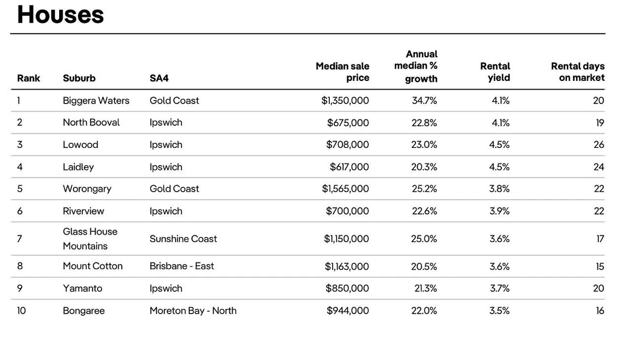Select the North Booval suburb cell

point(91,122)
